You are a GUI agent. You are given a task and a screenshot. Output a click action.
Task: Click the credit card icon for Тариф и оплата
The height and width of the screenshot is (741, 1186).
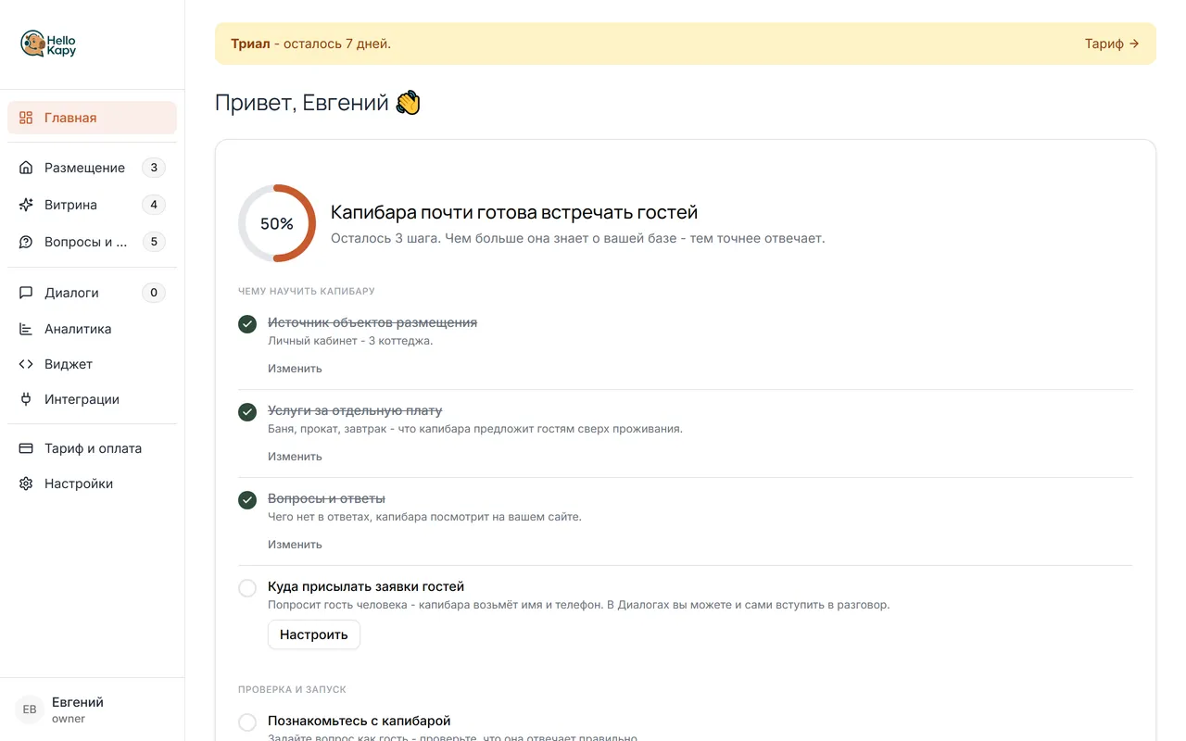(26, 448)
